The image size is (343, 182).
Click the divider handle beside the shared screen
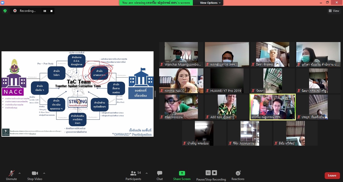(155, 94)
